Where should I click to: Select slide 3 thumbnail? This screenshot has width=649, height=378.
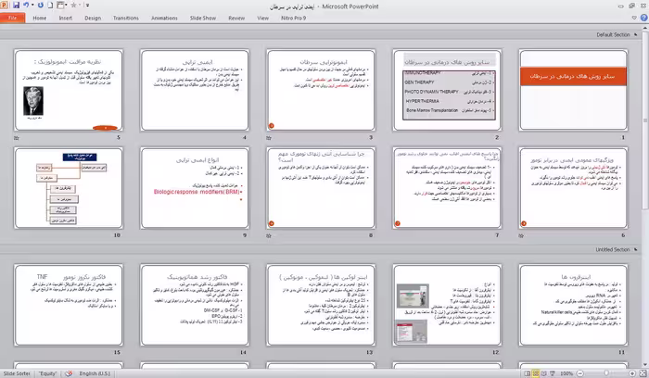pos(321,90)
